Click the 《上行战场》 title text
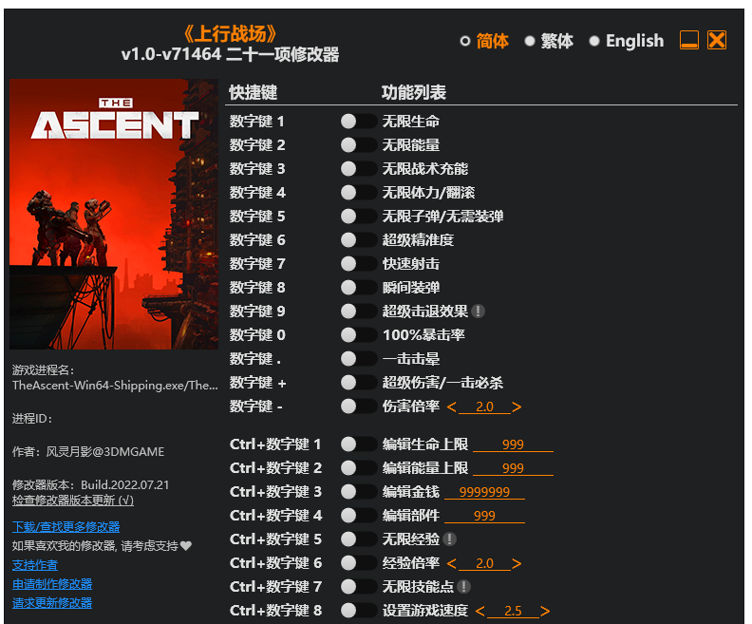Screen dimensions: 752x624 coord(230,33)
